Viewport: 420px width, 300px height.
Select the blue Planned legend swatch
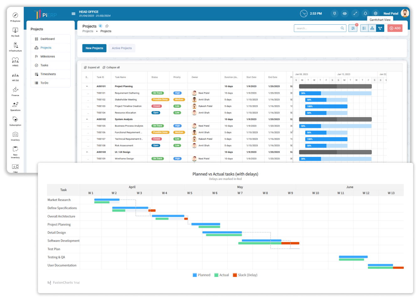tap(195, 275)
